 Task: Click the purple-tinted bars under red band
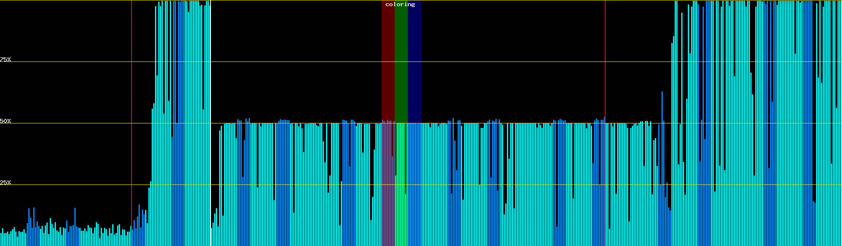click(x=388, y=184)
